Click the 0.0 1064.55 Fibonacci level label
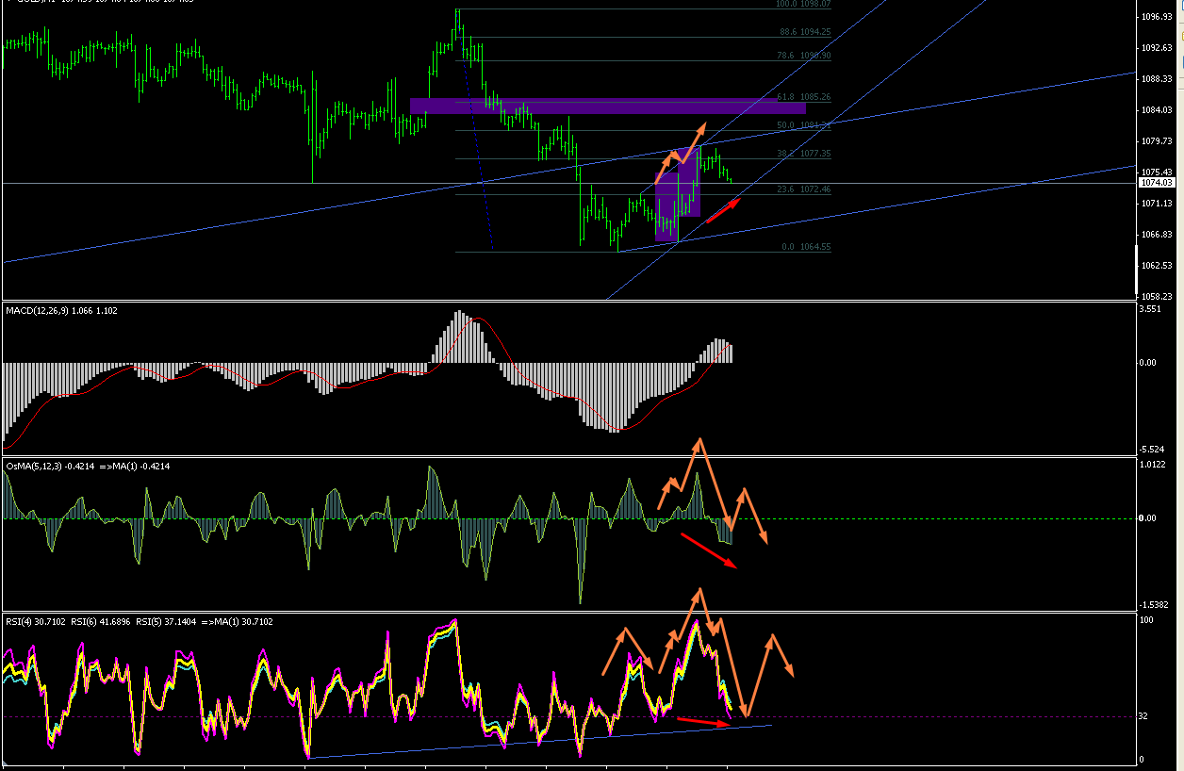Image resolution: width=1184 pixels, height=771 pixels. coord(806,247)
